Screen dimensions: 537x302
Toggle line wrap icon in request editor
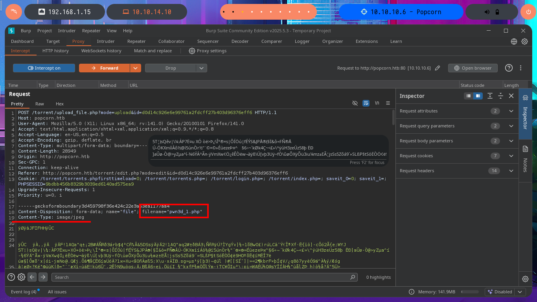click(x=366, y=103)
